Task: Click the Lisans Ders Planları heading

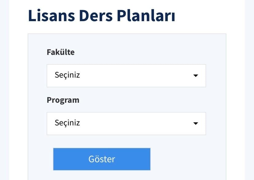Action: tap(102, 15)
